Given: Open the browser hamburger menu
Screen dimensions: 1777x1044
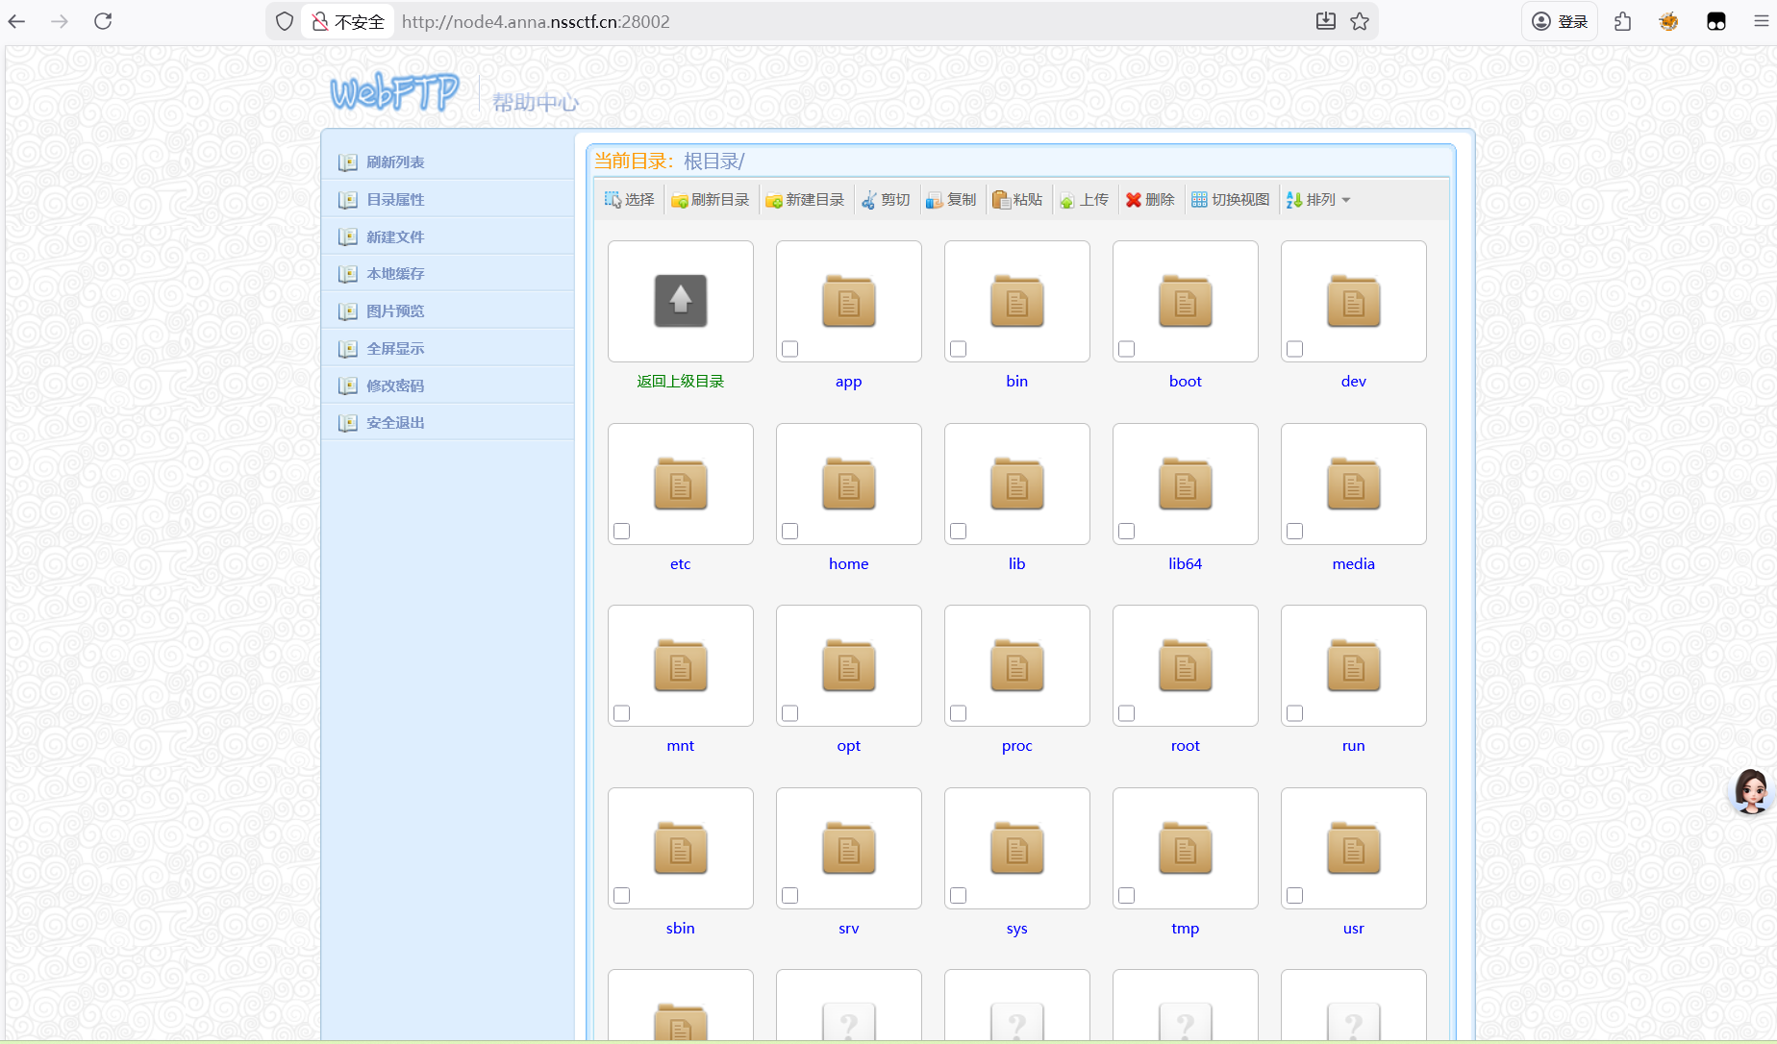Looking at the screenshot, I should coord(1761,21).
